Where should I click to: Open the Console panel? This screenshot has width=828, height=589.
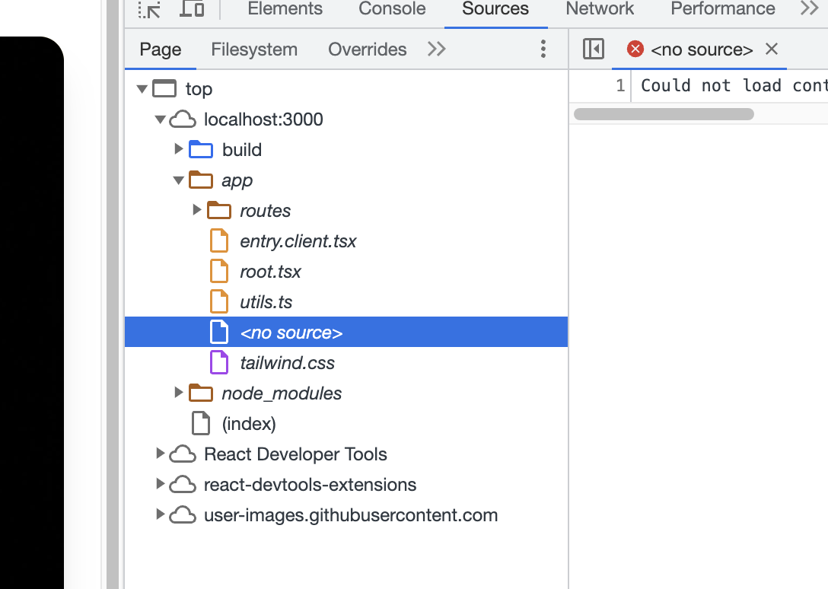click(x=391, y=9)
